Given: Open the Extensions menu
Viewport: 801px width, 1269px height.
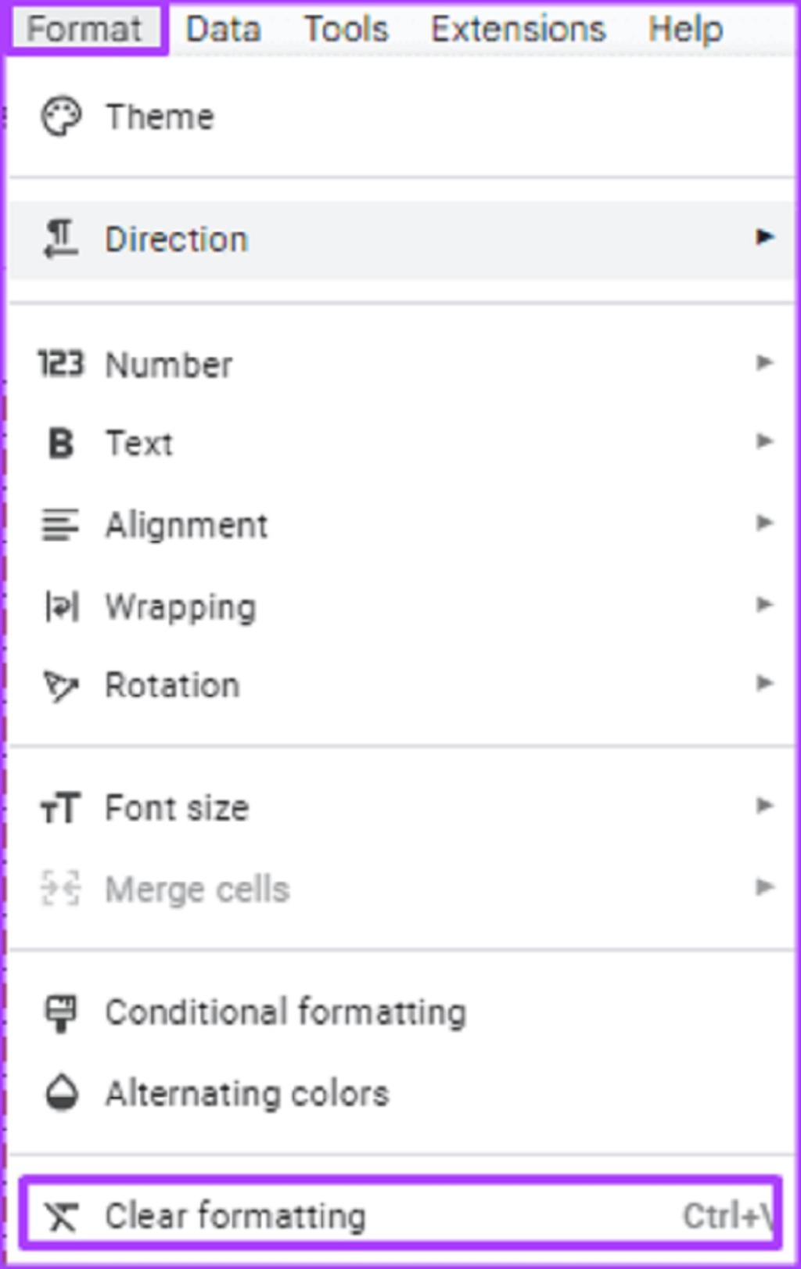Looking at the screenshot, I should pyautogui.click(x=518, y=30).
